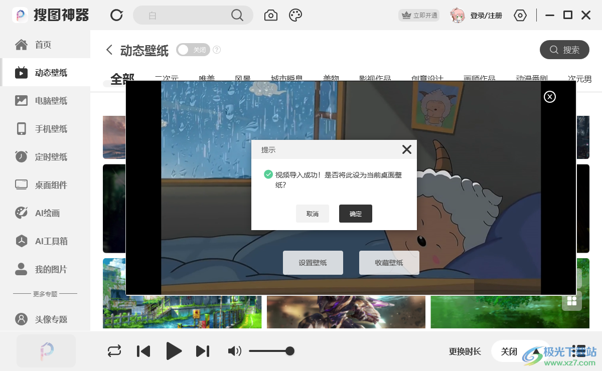602x371 pixels.
Task: Open 定时壁纸 in the sidebar
Action: pyautogui.click(x=45, y=157)
